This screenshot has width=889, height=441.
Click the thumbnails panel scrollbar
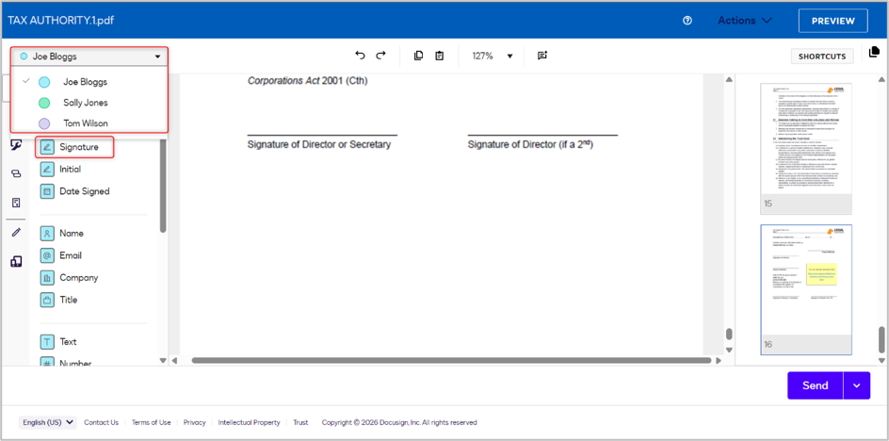(881, 339)
